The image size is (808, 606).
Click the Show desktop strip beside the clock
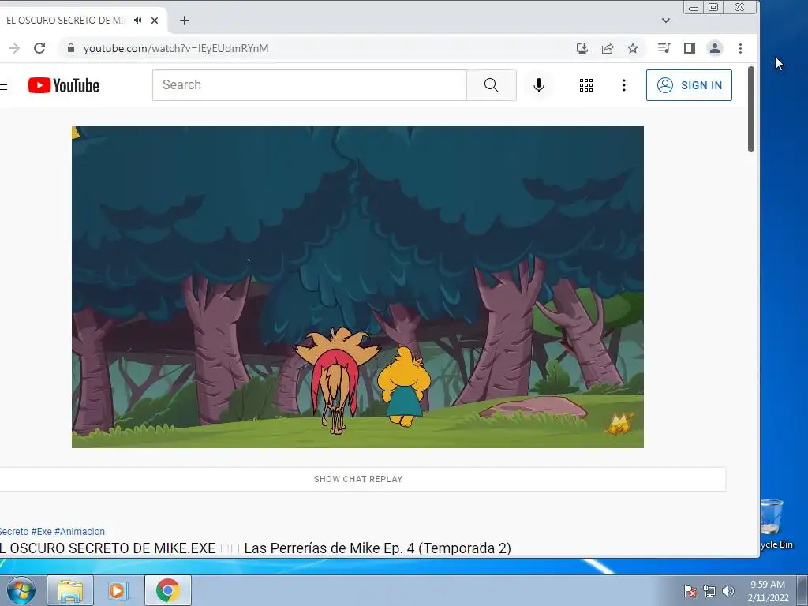[x=802, y=590]
